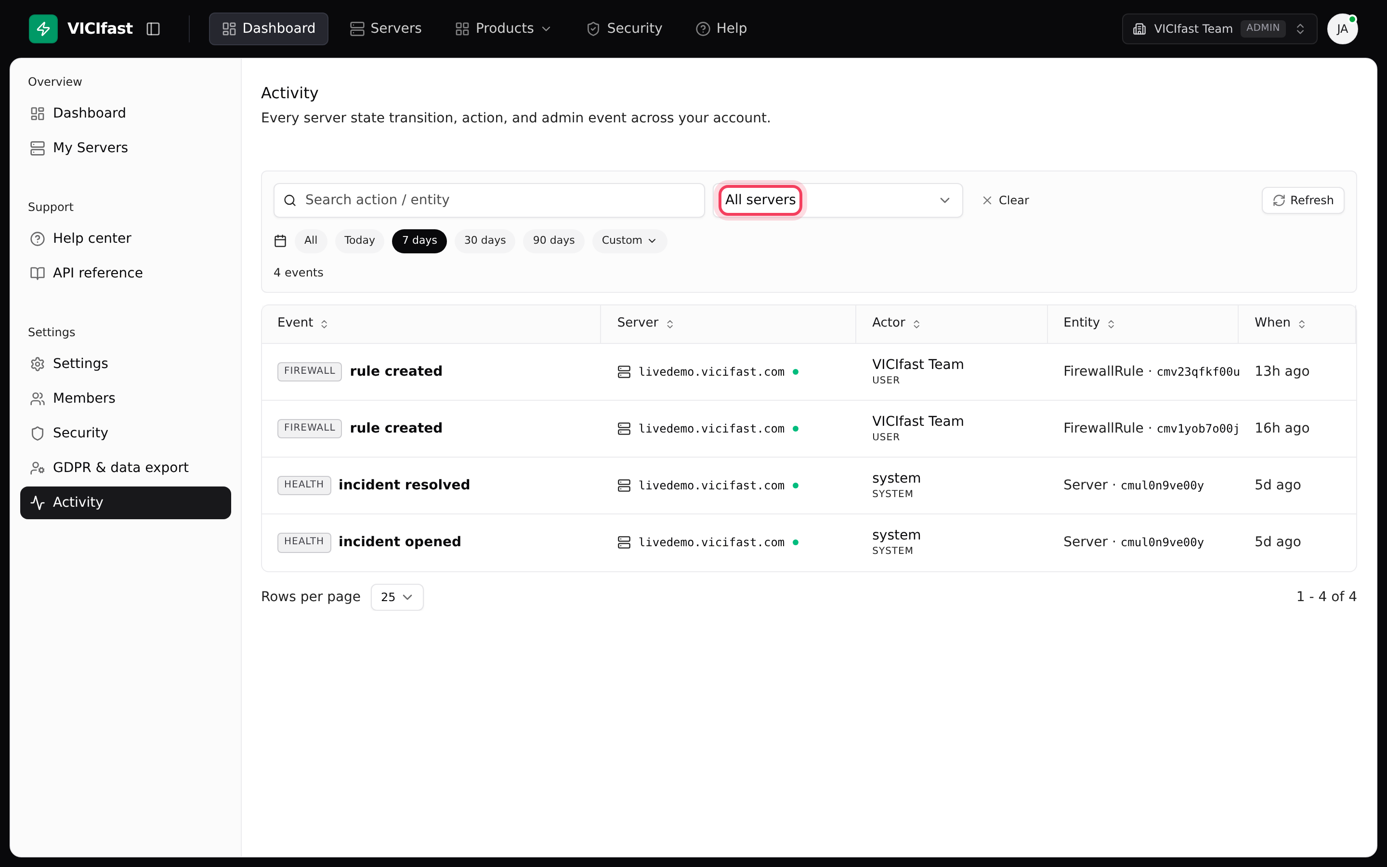1387x867 pixels.
Task: Sort by the Entity column
Action: (1088, 323)
